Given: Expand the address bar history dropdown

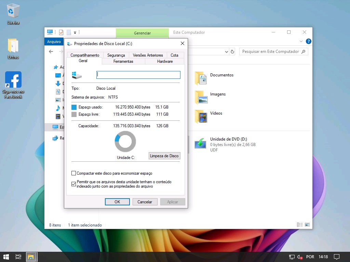Looking at the screenshot, I should pos(226,52).
